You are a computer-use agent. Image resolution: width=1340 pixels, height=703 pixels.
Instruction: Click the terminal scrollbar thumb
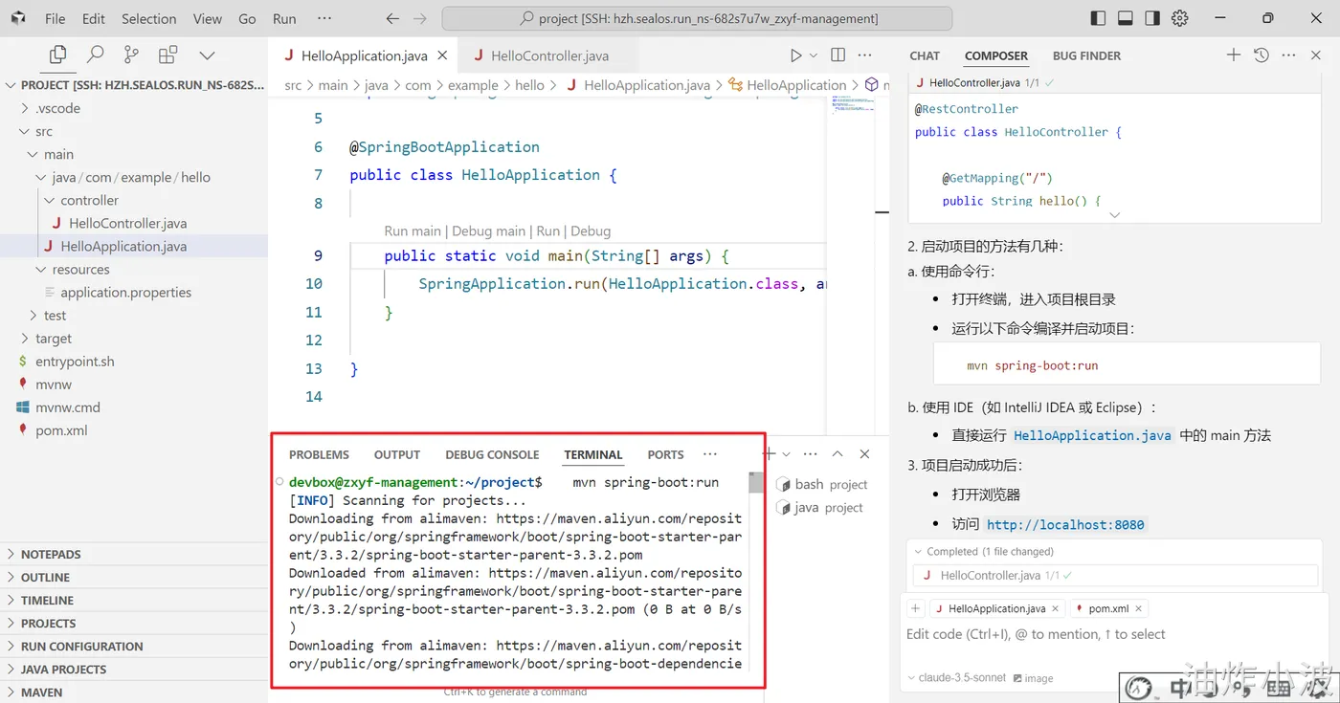[756, 482]
